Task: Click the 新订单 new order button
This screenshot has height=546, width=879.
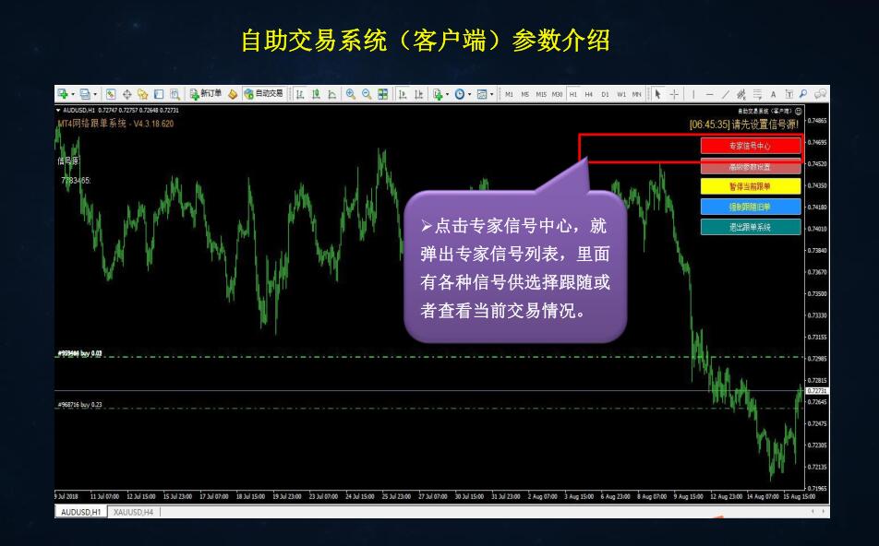Action: [205, 93]
